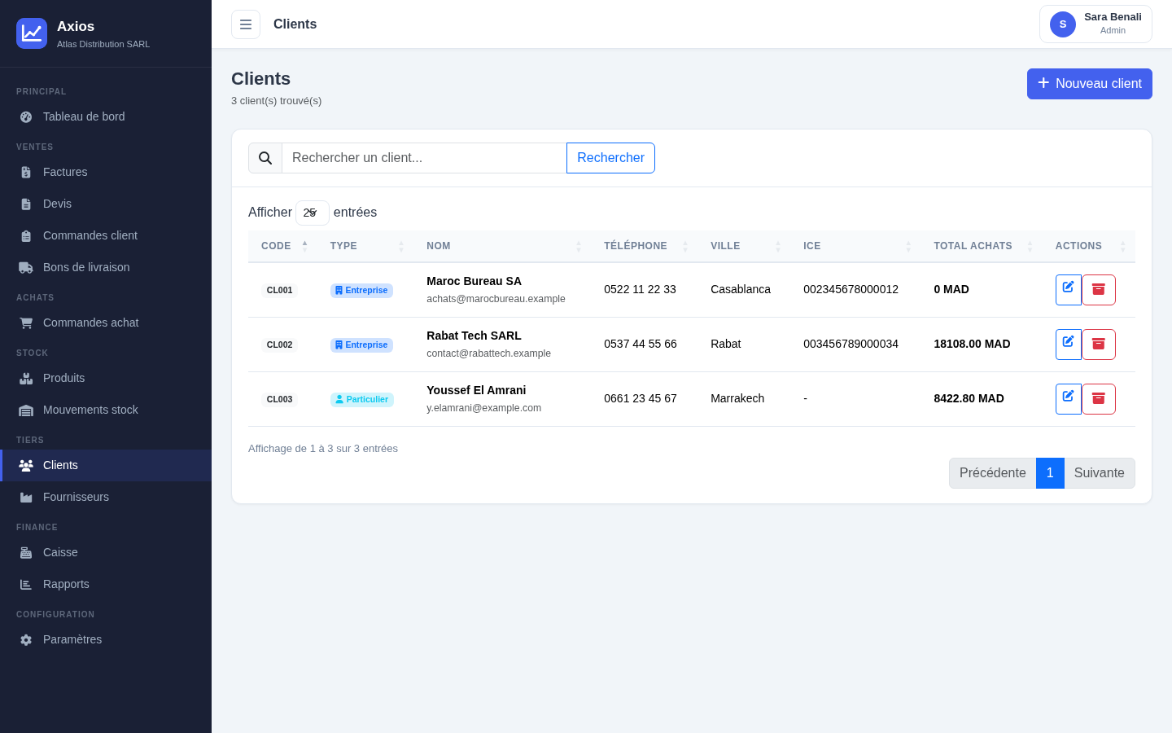Sort by Total Achats column

click(982, 246)
